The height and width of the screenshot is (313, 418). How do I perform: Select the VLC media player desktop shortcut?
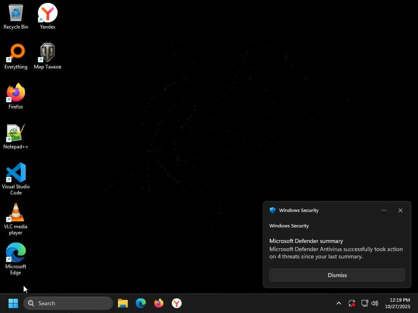16,219
